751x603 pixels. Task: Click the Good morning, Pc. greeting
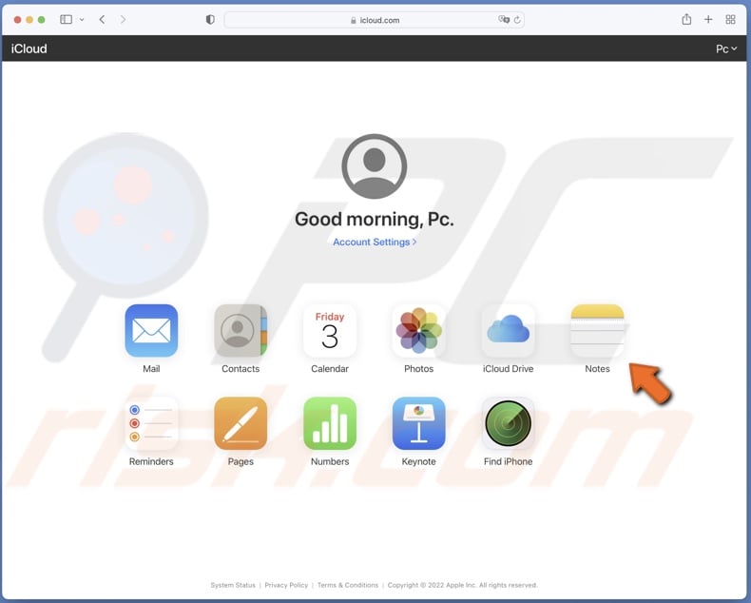coord(374,219)
